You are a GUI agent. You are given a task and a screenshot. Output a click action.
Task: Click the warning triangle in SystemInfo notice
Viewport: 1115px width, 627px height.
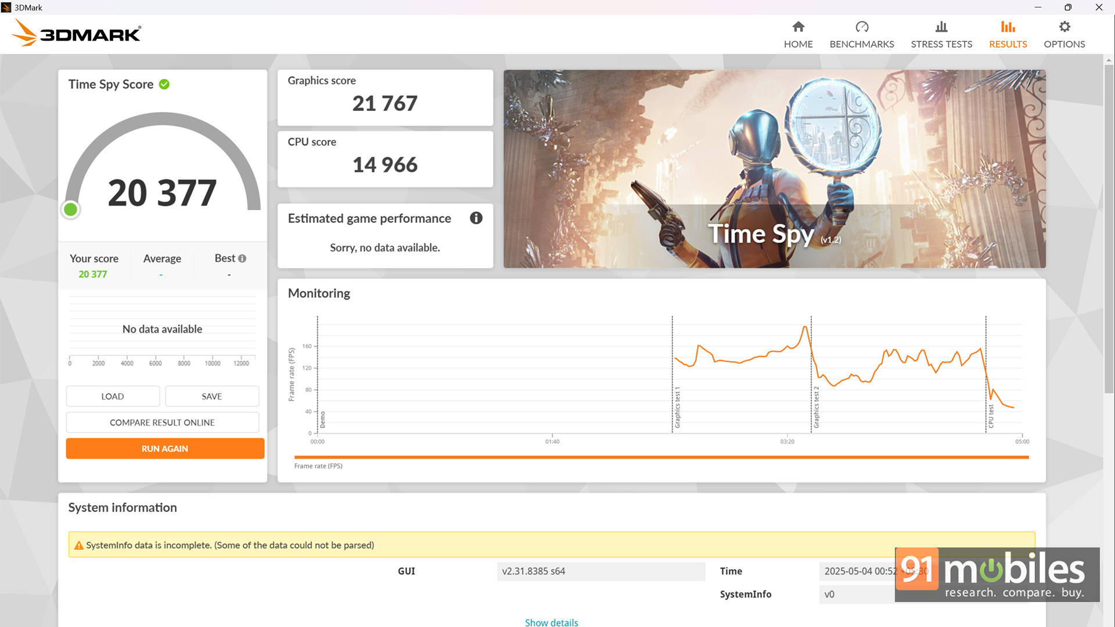(79, 545)
